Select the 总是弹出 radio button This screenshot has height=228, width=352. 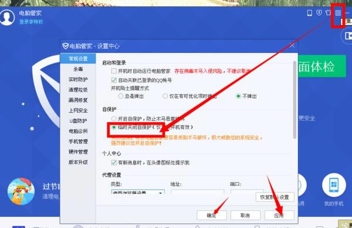click(x=120, y=96)
